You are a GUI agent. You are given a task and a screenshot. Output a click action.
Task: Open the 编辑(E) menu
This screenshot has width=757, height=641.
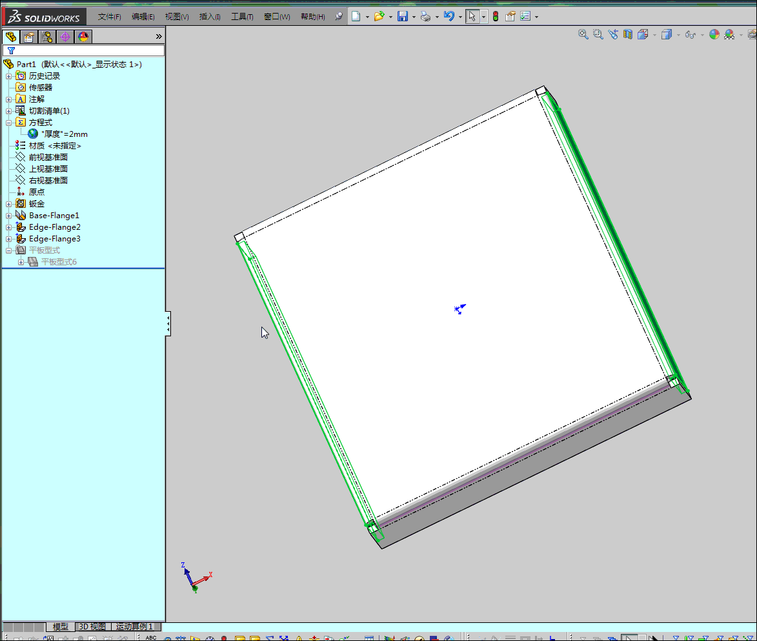143,17
